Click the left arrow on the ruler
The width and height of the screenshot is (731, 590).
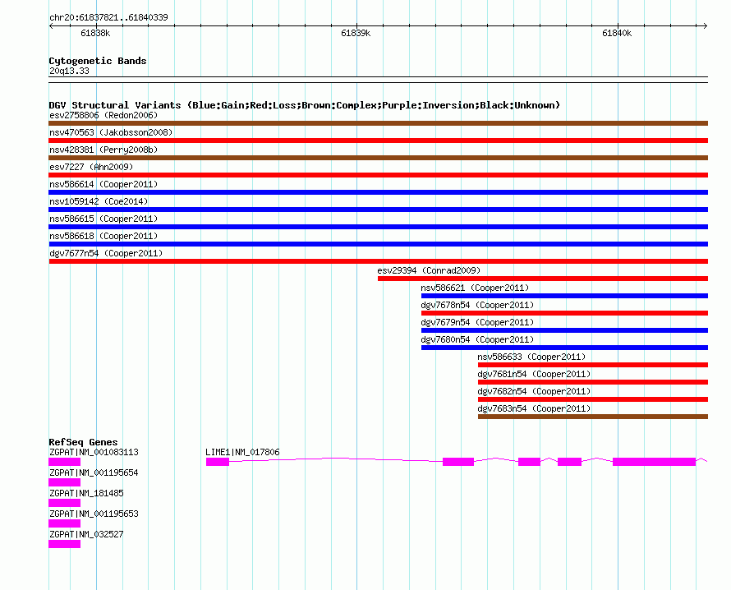51,26
